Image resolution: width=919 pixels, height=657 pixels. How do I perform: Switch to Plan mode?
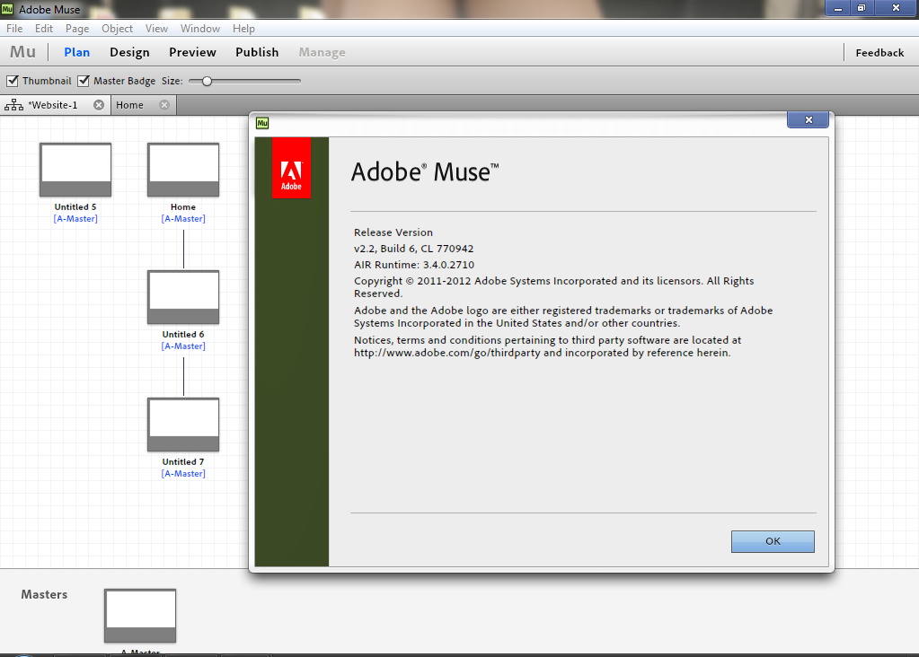click(76, 52)
